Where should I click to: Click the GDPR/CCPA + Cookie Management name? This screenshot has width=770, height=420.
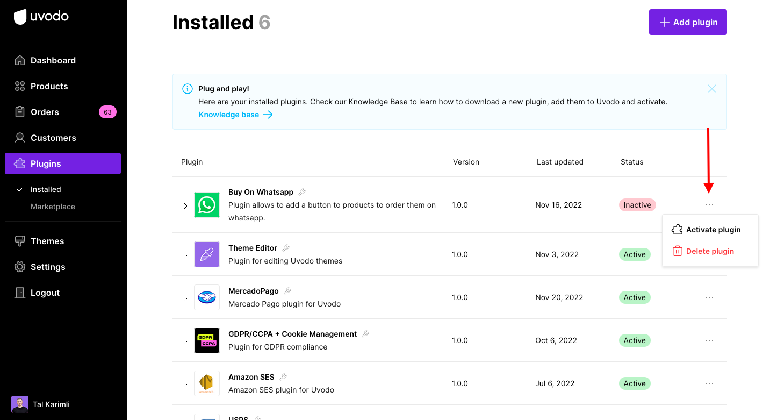(292, 334)
